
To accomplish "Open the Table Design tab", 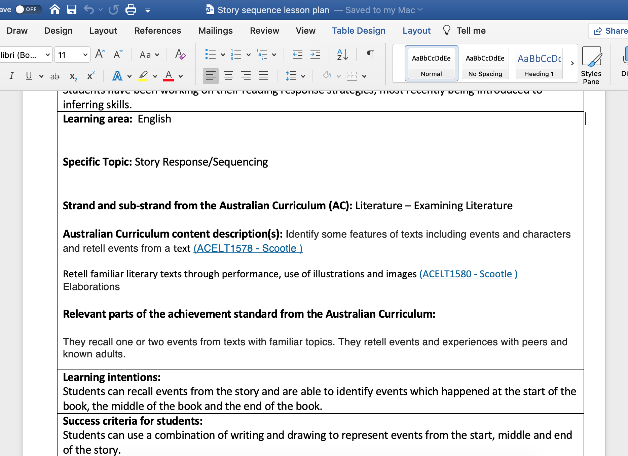I will pos(359,31).
